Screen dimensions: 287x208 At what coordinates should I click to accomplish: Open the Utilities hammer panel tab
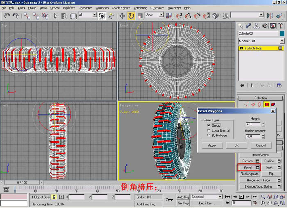[280, 26]
